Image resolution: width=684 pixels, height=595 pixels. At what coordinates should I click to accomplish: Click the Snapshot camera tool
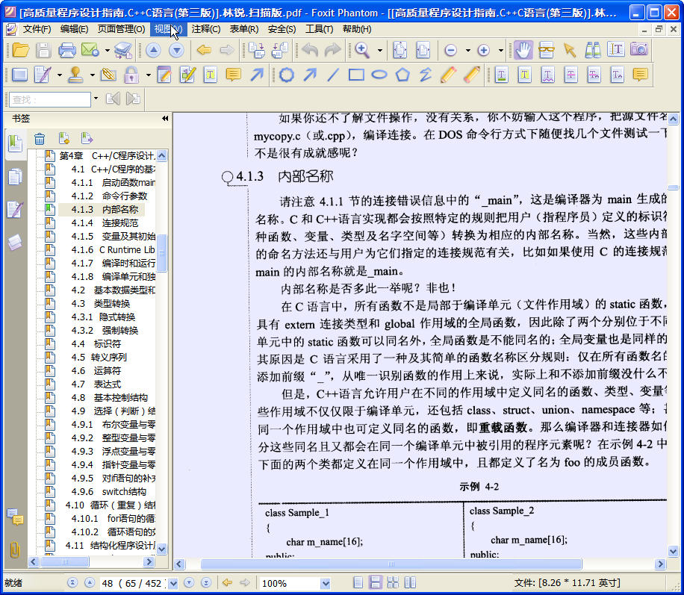tap(638, 49)
